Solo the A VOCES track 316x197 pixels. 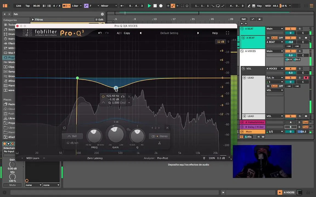click(300, 51)
